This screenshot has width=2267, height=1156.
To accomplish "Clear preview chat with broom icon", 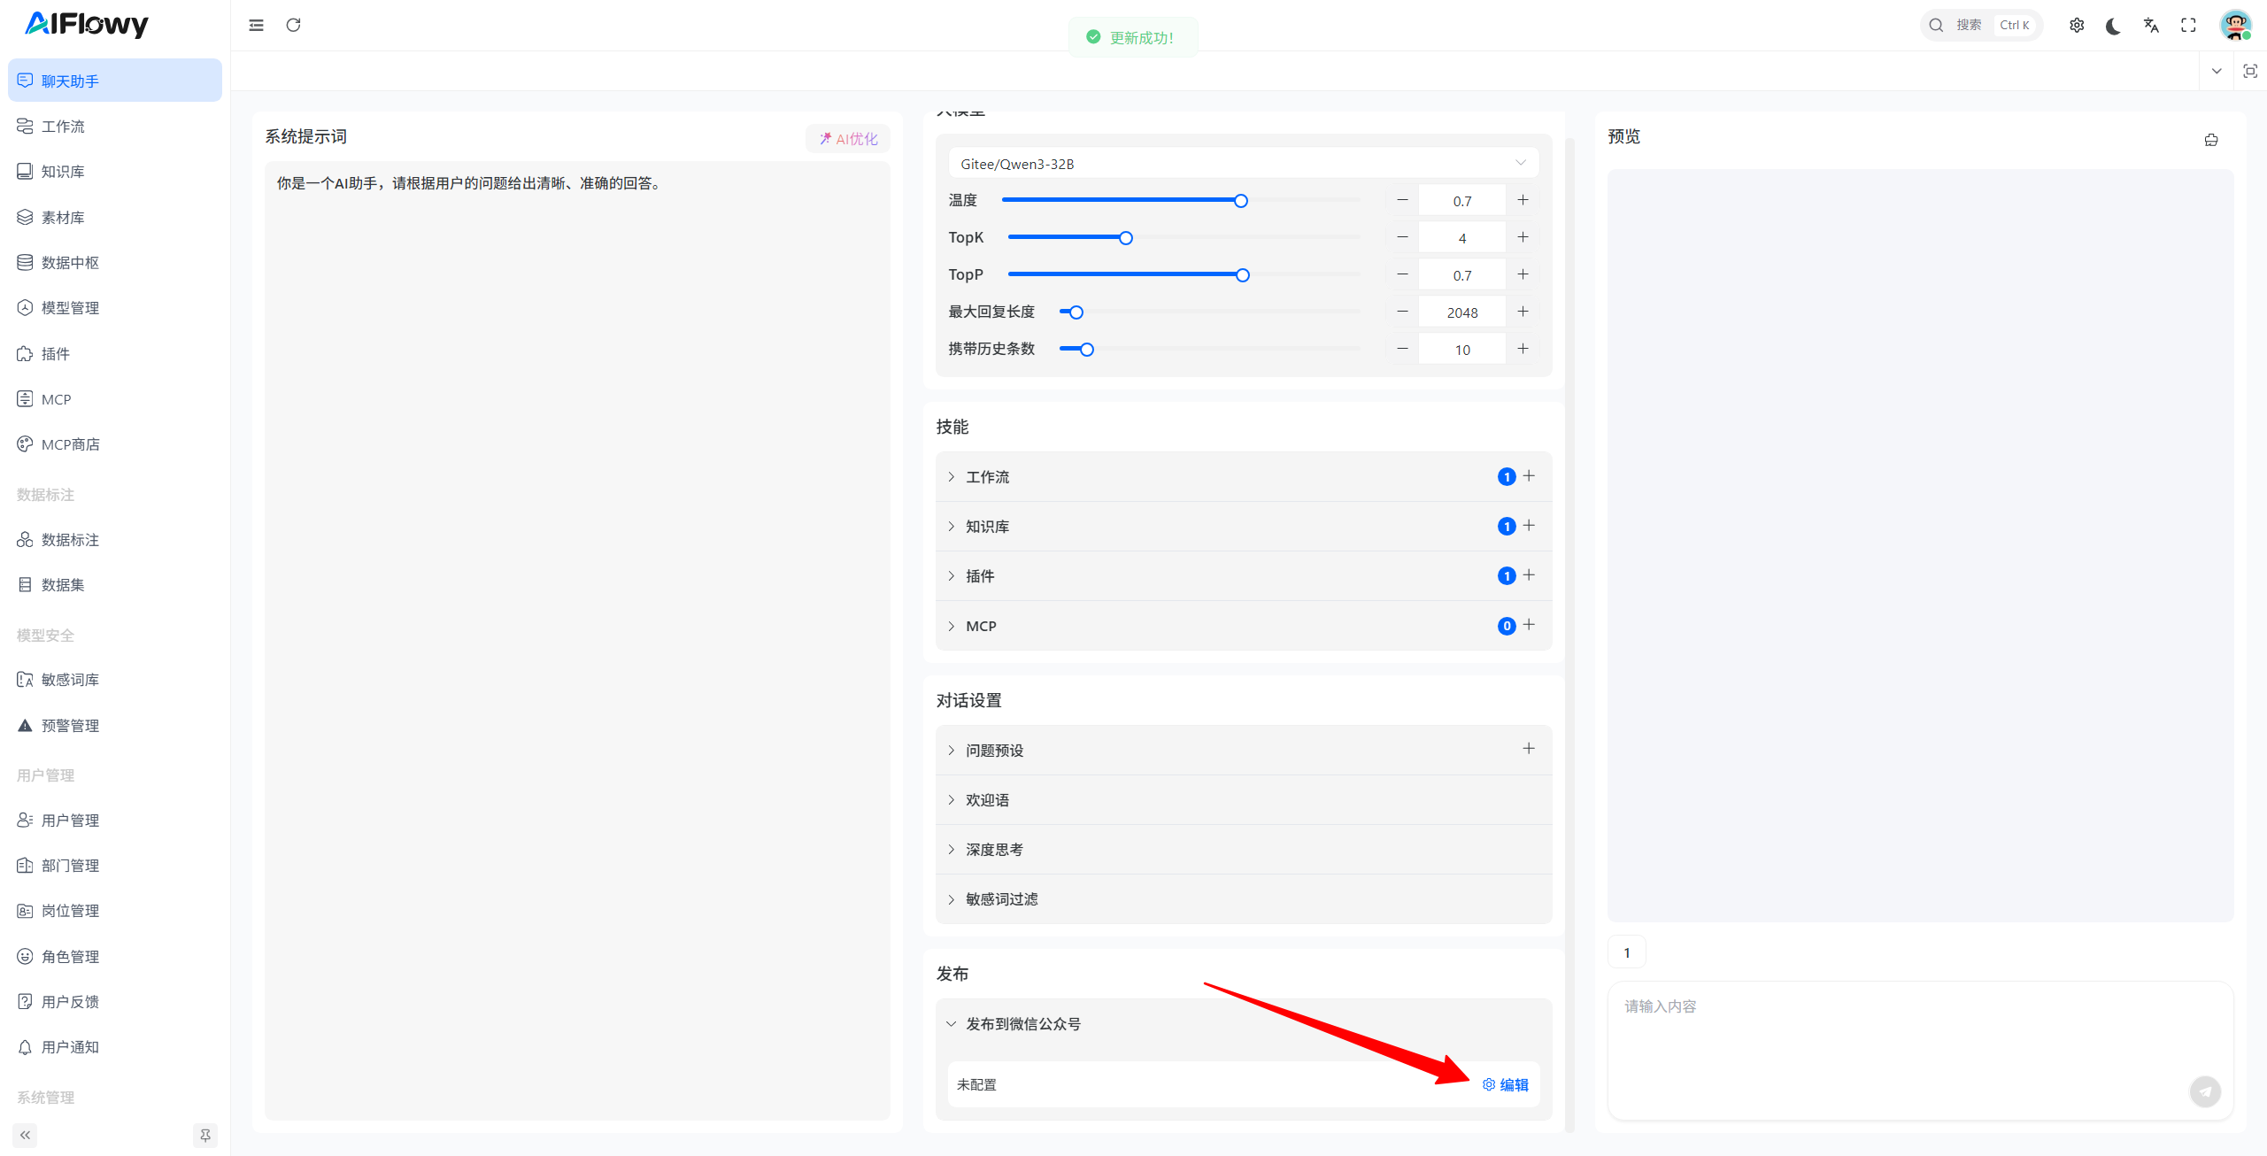I will point(2210,140).
